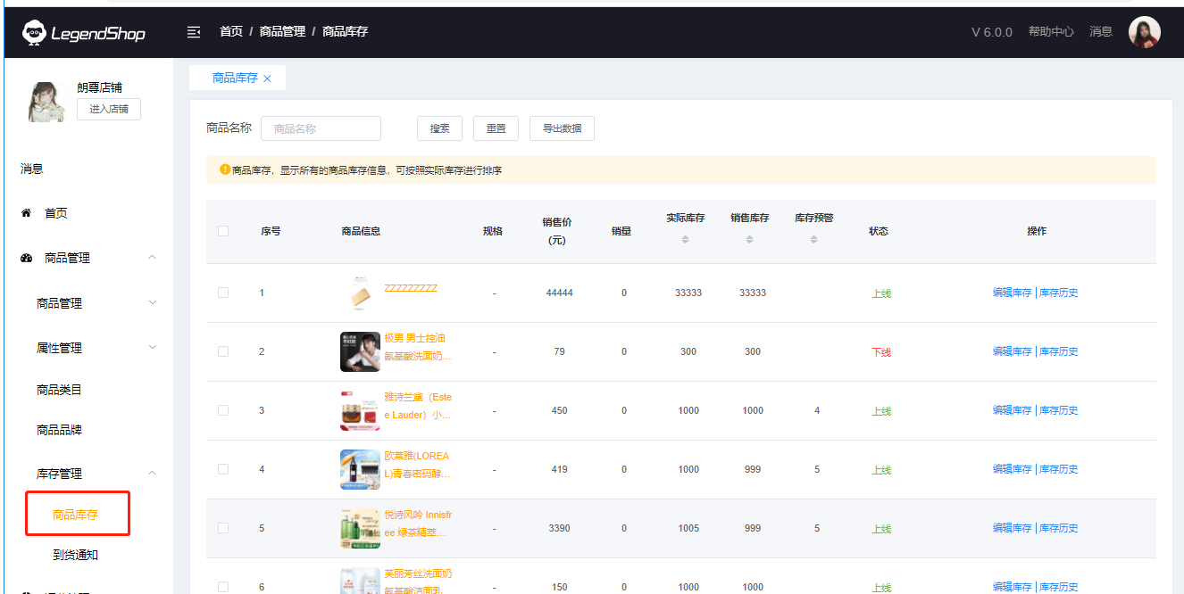The image size is (1184, 594).
Task: Check the select-all header checkbox
Action: (223, 231)
